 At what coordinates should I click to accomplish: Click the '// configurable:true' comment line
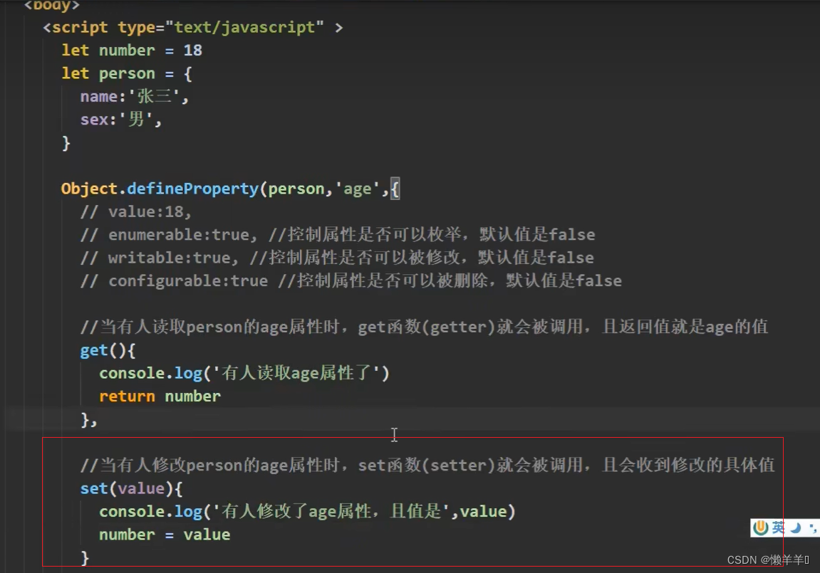click(x=351, y=280)
